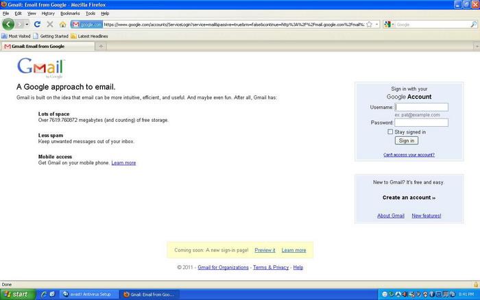Open the File menu

[5, 14]
